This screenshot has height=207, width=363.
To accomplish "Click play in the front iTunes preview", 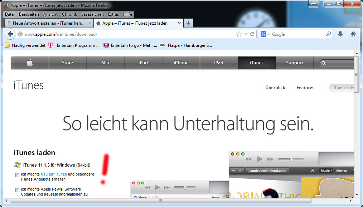I will pos(260,159).
